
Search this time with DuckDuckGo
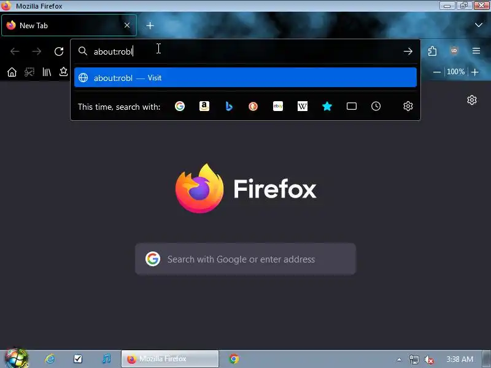[253, 106]
